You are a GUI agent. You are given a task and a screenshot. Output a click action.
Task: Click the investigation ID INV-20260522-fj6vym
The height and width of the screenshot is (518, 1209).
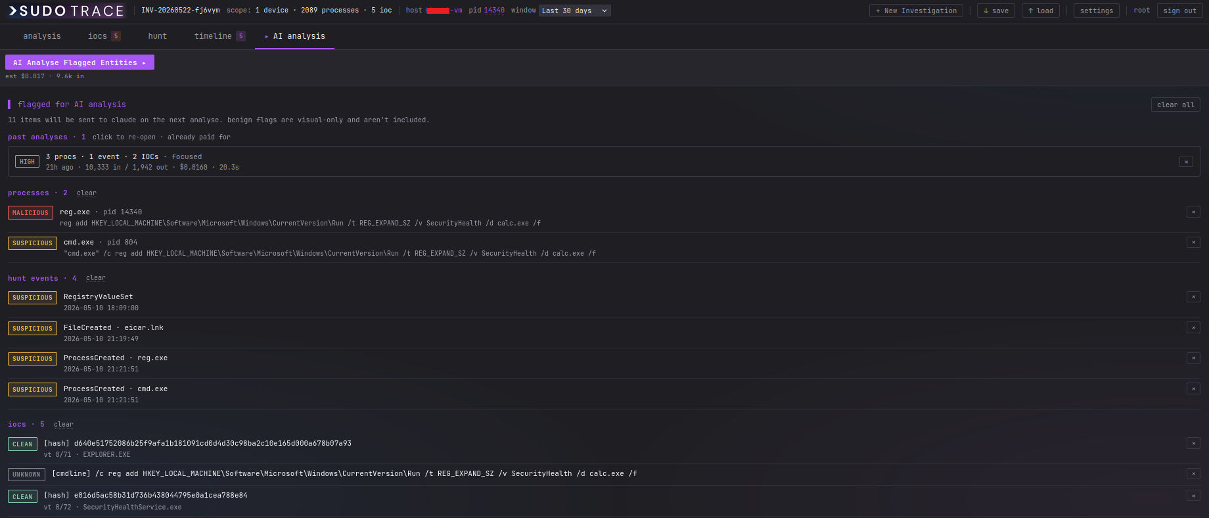click(x=181, y=11)
